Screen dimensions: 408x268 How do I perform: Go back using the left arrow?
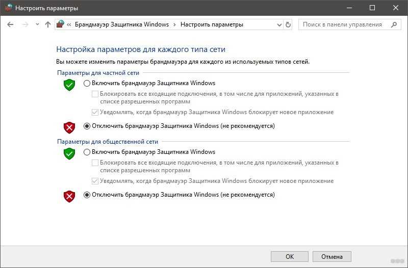pyautogui.click(x=10, y=24)
